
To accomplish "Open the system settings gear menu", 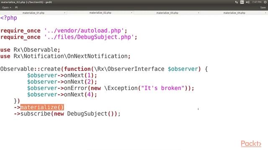I will tap(265, 2).
